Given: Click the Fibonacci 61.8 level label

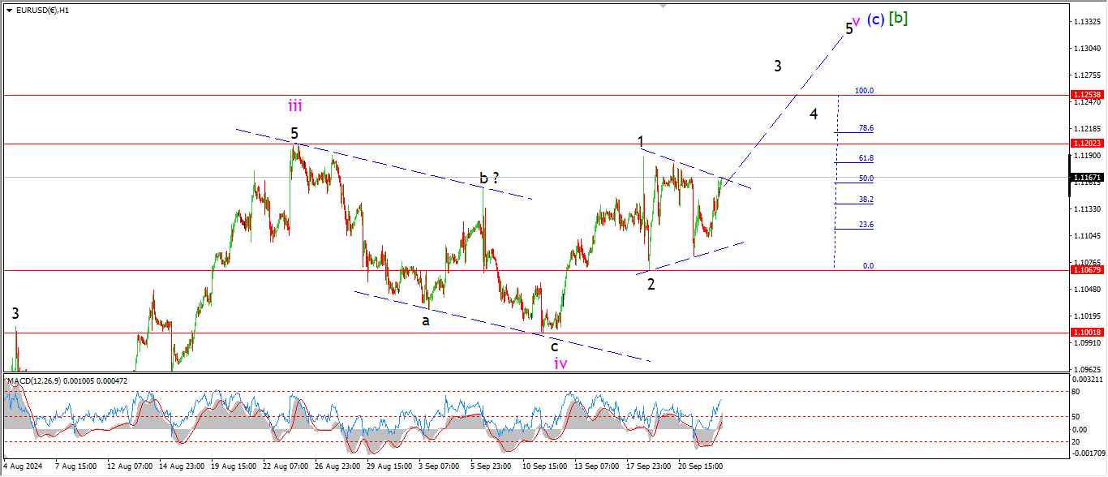Looking at the screenshot, I should coord(866,158).
